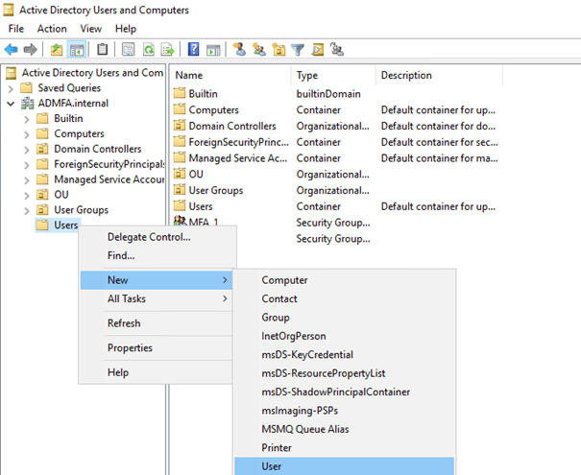The image size is (581, 475).
Task: Click the Name column header
Action: click(189, 75)
